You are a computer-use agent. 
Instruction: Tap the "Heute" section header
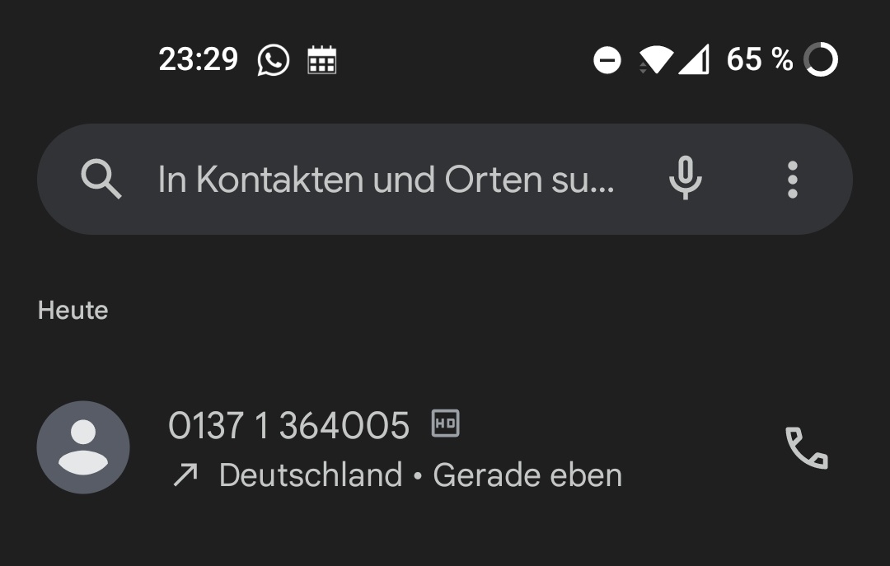click(x=73, y=311)
